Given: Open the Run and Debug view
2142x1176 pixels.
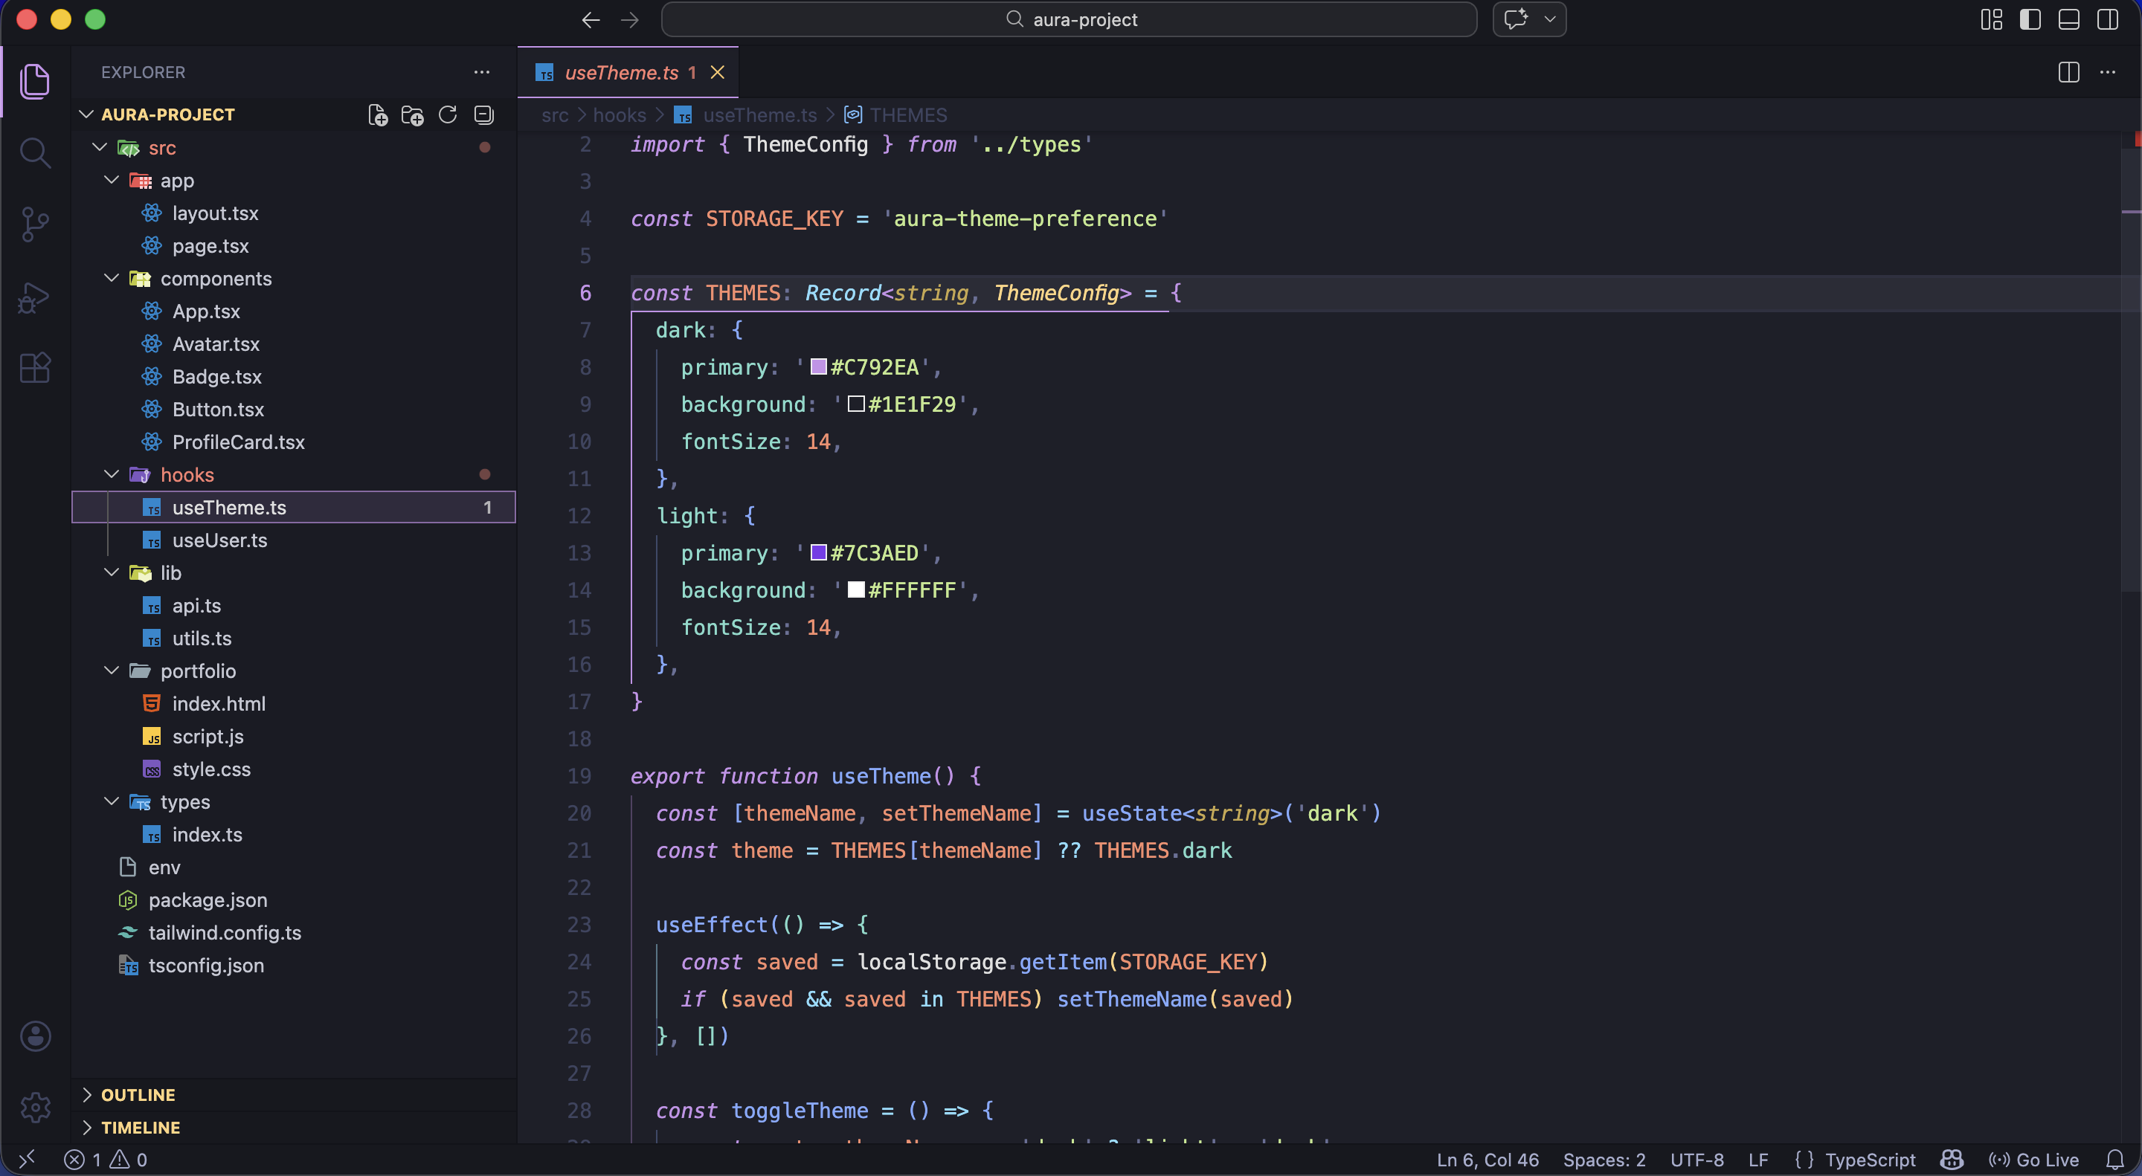Looking at the screenshot, I should (x=34, y=297).
